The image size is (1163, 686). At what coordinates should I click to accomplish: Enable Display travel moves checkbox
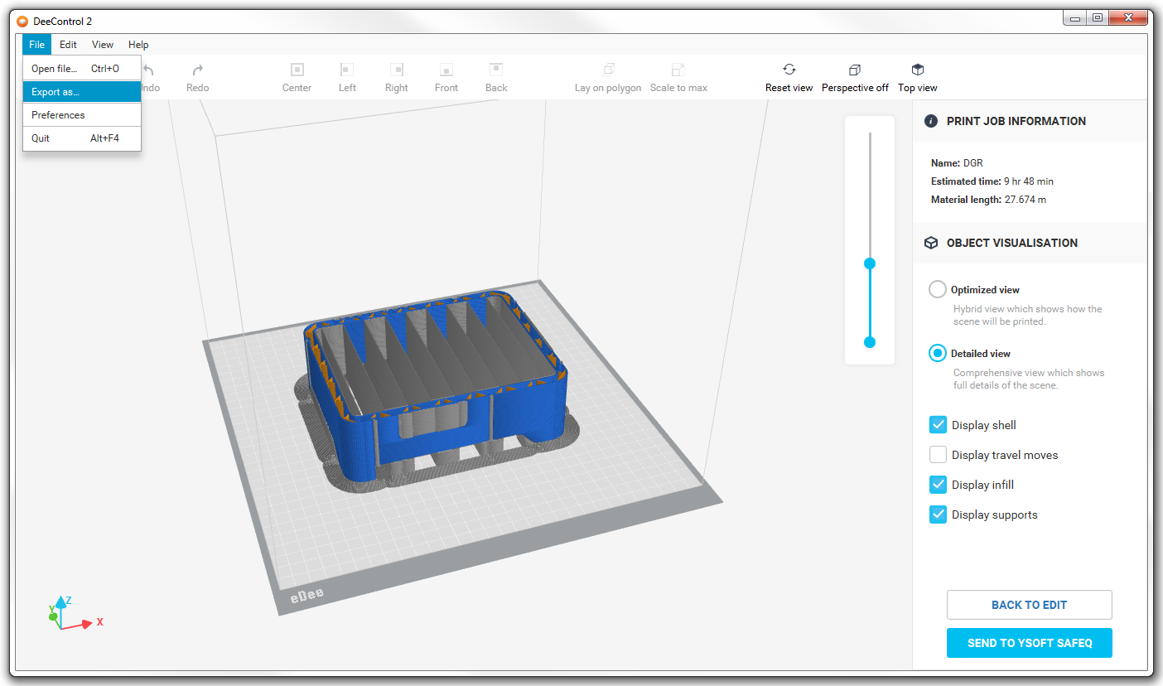pyautogui.click(x=938, y=455)
